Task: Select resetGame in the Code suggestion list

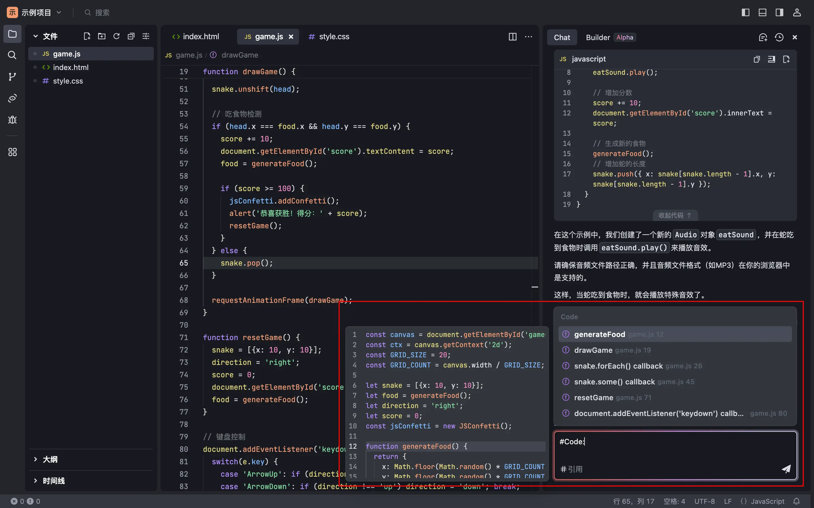Action: tap(593, 397)
